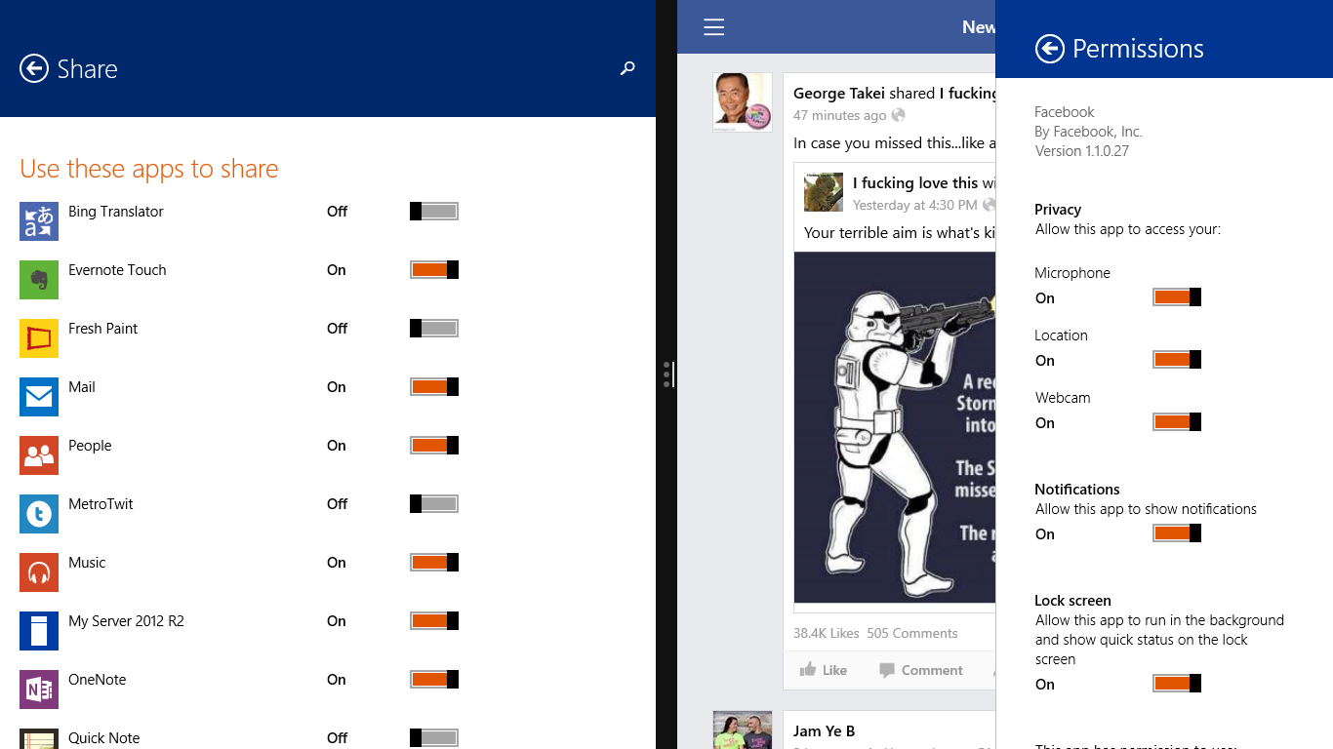Click the Webcam permission label
Image resolution: width=1333 pixels, height=749 pixels.
tap(1063, 398)
